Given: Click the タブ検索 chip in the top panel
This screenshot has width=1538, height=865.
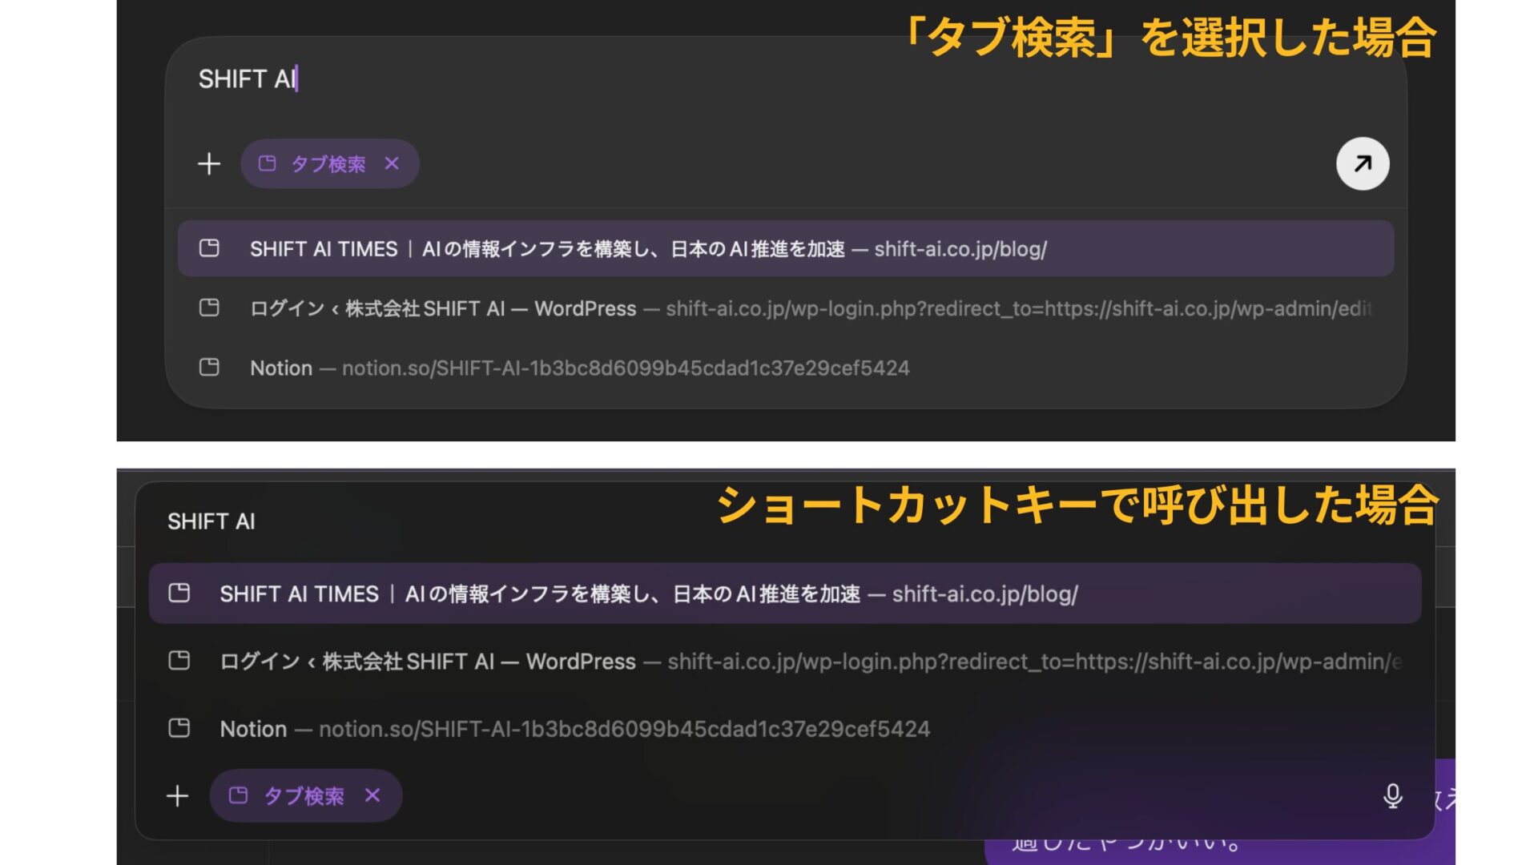Looking at the screenshot, I should (x=328, y=163).
